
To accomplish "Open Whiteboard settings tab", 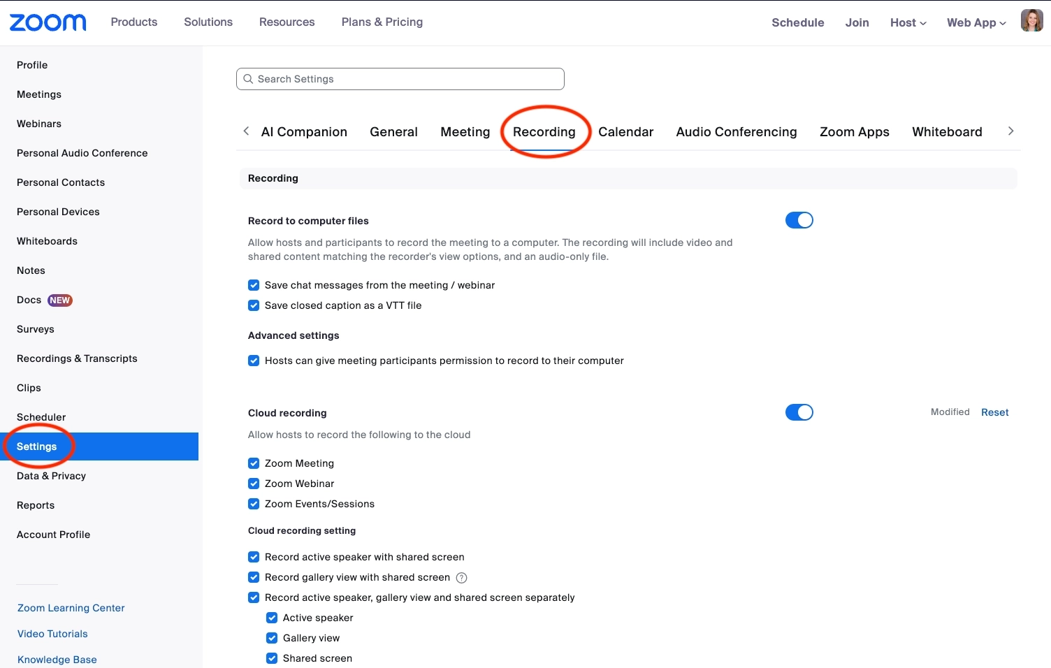I will click(947, 132).
